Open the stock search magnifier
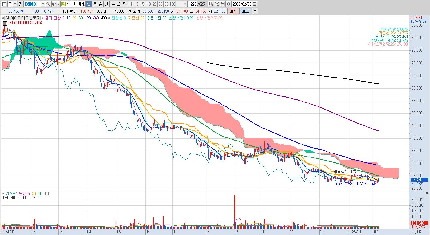This screenshot has width=430, height=235. point(48,4)
